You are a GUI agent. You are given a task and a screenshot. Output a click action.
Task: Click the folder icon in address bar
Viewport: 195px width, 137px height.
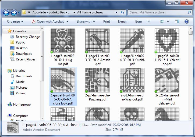click(24, 12)
